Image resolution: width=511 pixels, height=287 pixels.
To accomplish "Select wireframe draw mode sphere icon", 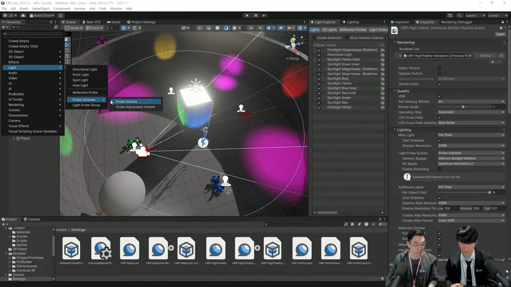I will click(x=200, y=28).
